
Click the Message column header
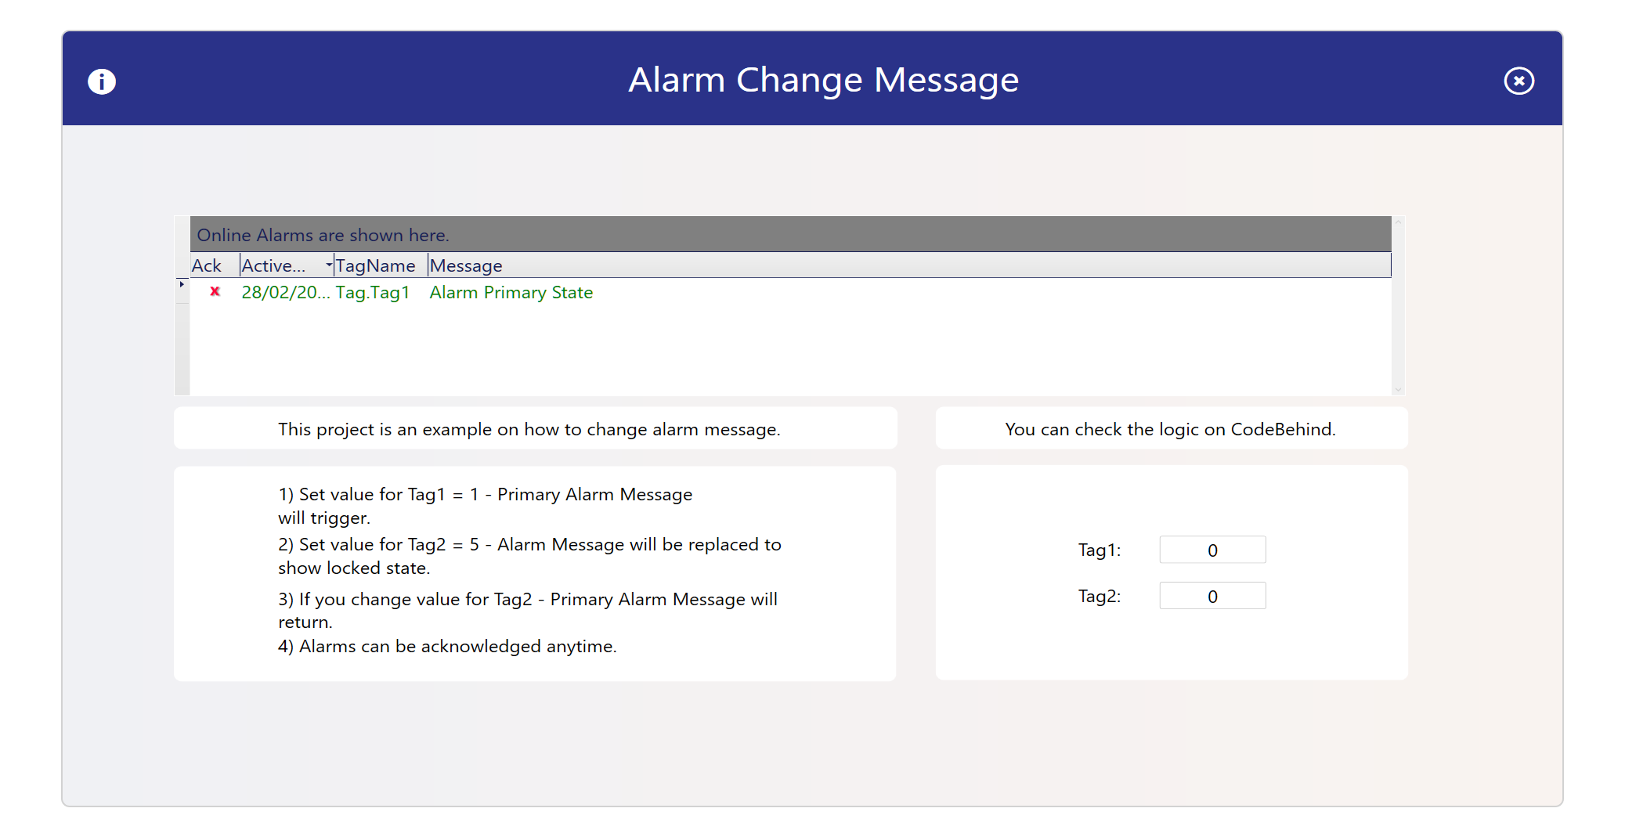point(466,266)
